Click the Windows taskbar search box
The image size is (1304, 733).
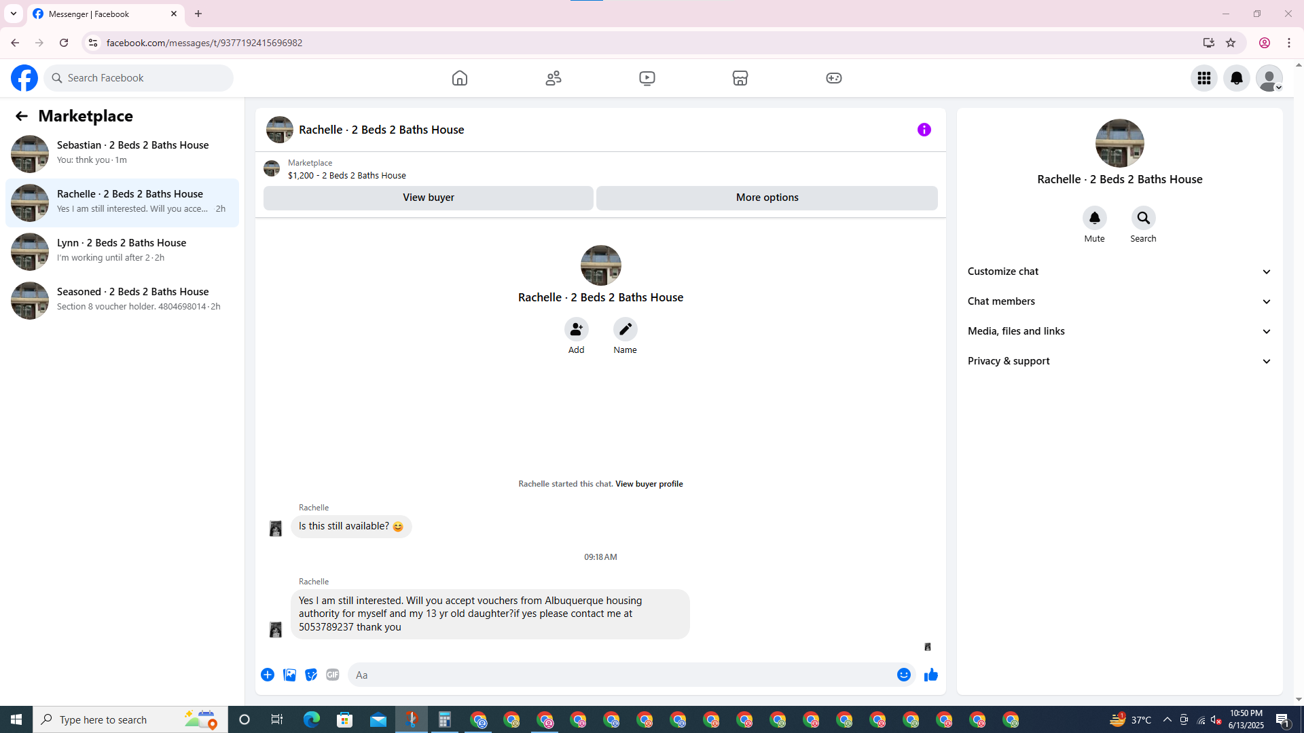(129, 719)
